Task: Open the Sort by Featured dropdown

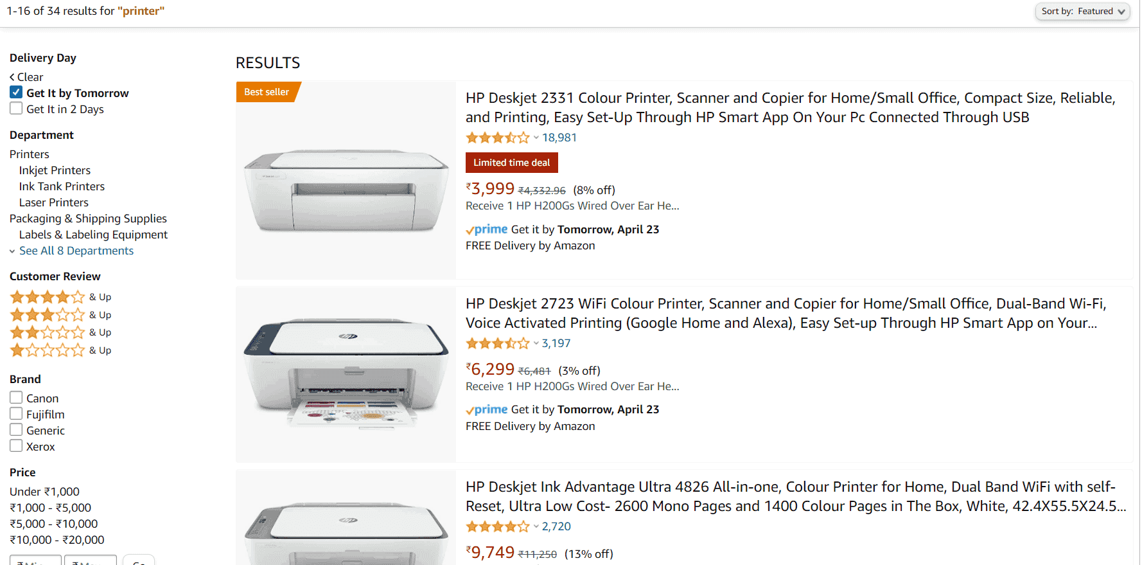Action: [1082, 12]
